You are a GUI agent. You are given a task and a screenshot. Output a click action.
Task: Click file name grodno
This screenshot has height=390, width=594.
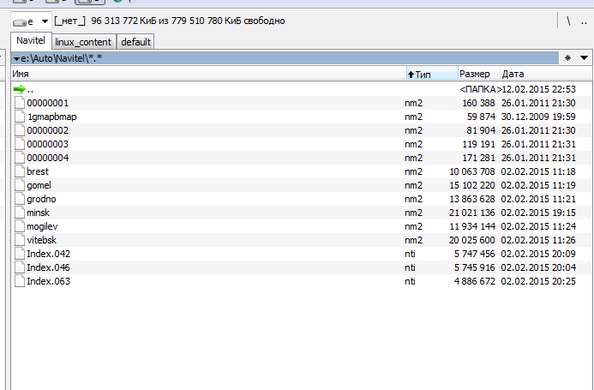coord(41,199)
